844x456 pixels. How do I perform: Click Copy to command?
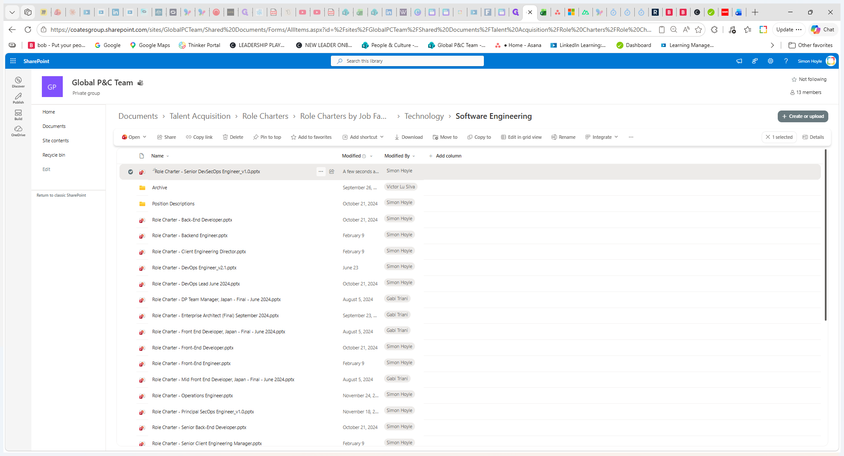pyautogui.click(x=479, y=137)
